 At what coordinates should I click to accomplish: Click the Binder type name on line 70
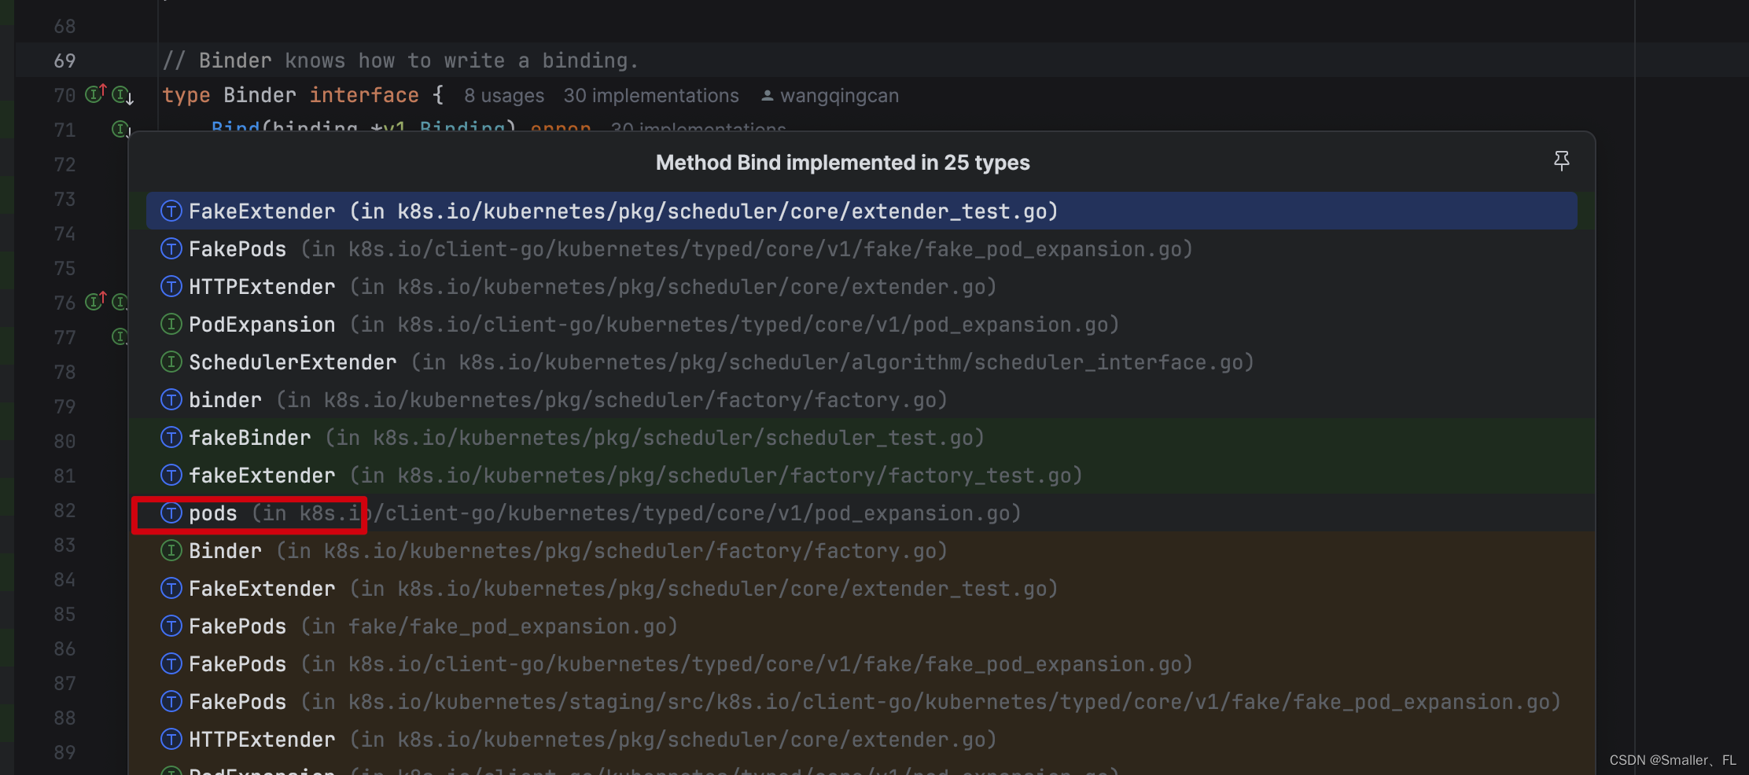click(x=260, y=95)
